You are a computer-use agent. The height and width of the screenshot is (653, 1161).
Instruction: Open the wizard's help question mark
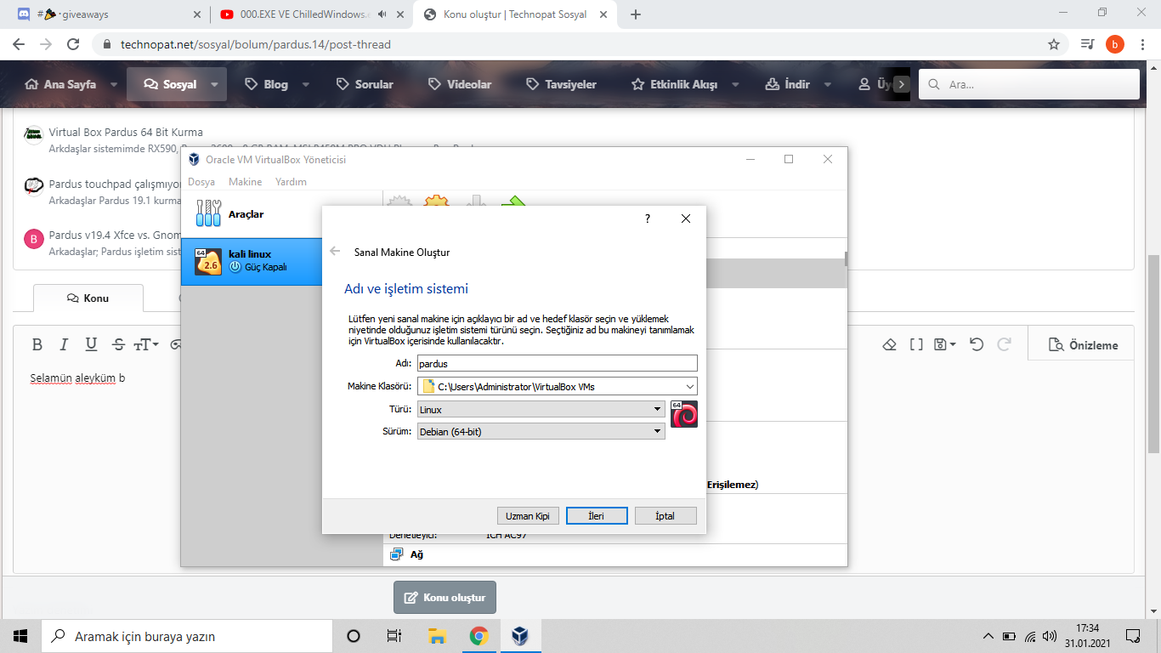tap(648, 219)
